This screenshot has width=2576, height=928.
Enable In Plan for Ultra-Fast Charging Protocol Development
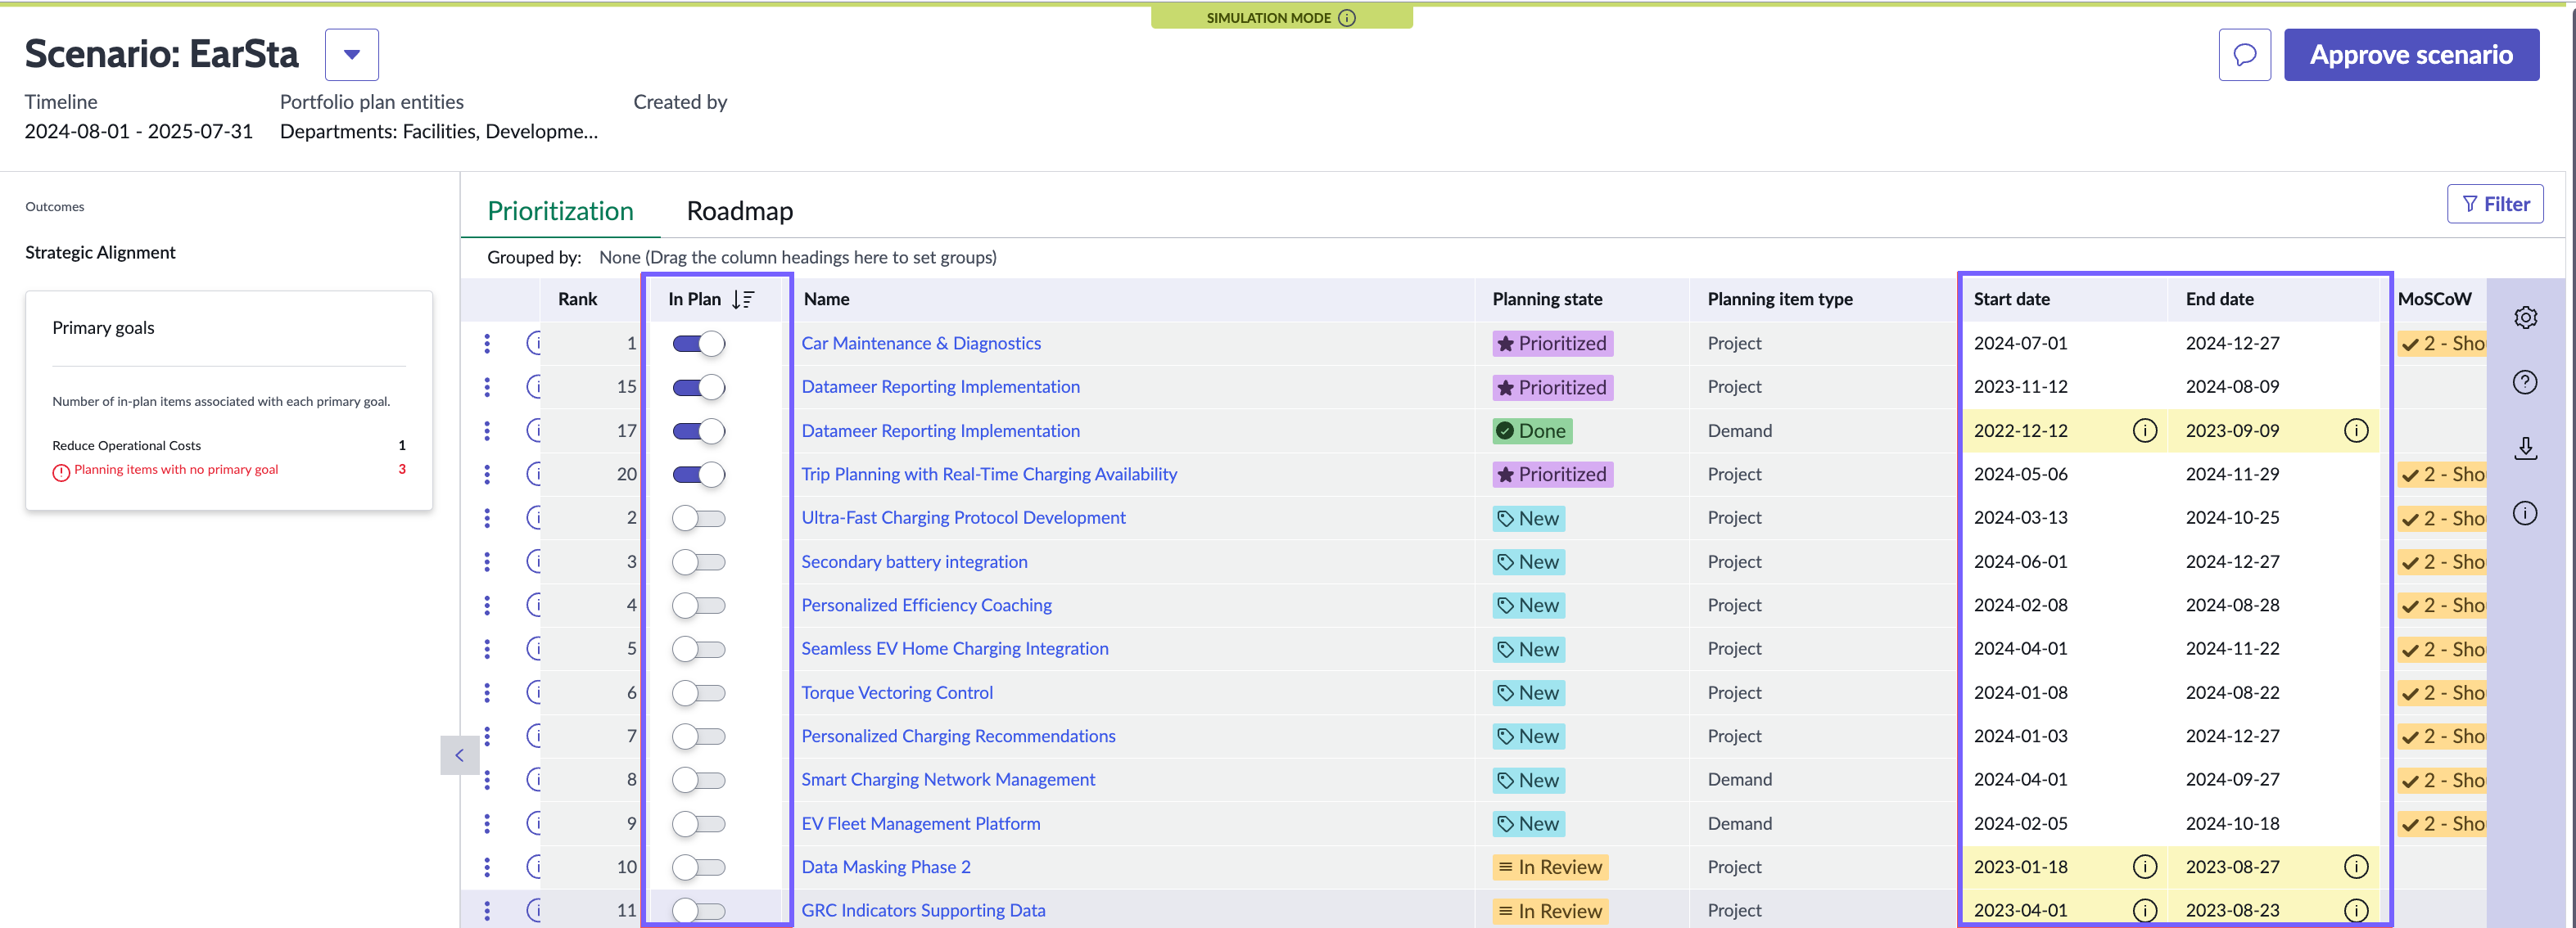[698, 519]
